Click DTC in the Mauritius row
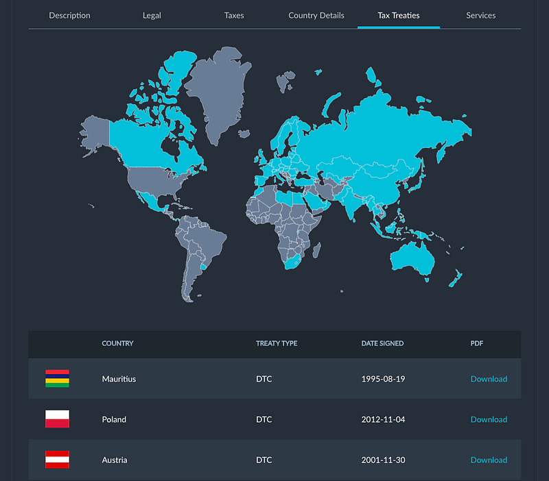 coord(264,379)
